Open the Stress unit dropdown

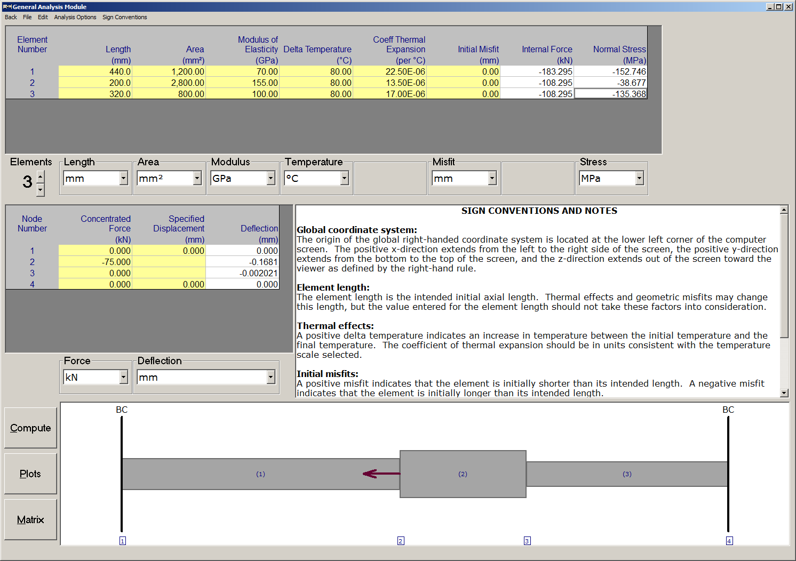coord(639,178)
